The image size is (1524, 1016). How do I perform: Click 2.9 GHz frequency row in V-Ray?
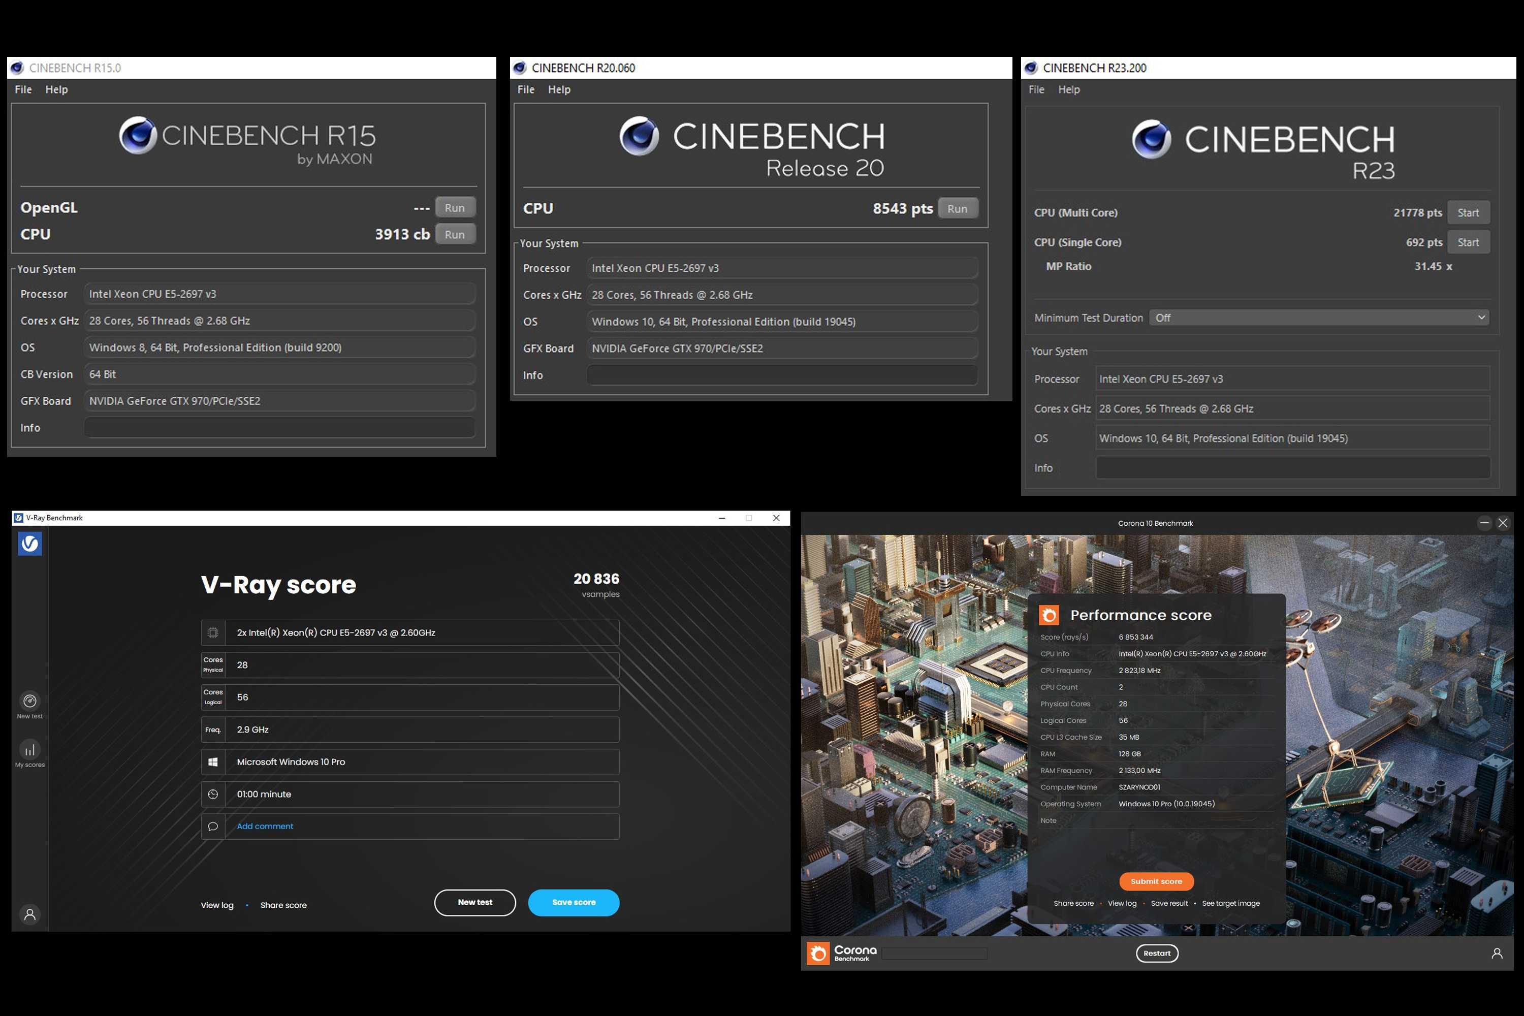[x=409, y=729]
